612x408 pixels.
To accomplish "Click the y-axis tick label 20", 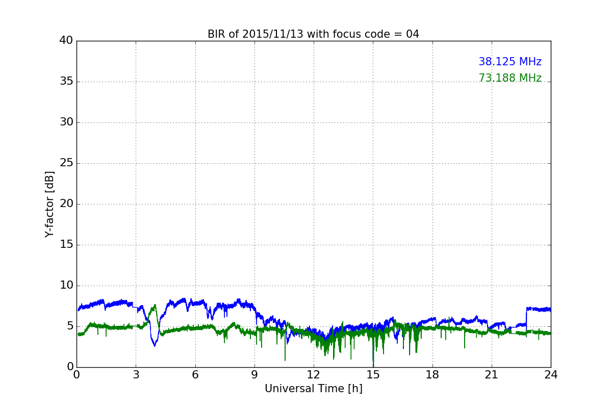I will click(x=66, y=204).
